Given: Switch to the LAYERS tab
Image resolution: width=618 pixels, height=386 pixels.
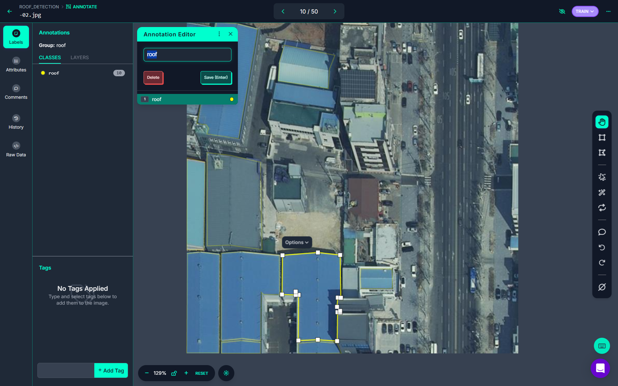Looking at the screenshot, I should 80,58.
